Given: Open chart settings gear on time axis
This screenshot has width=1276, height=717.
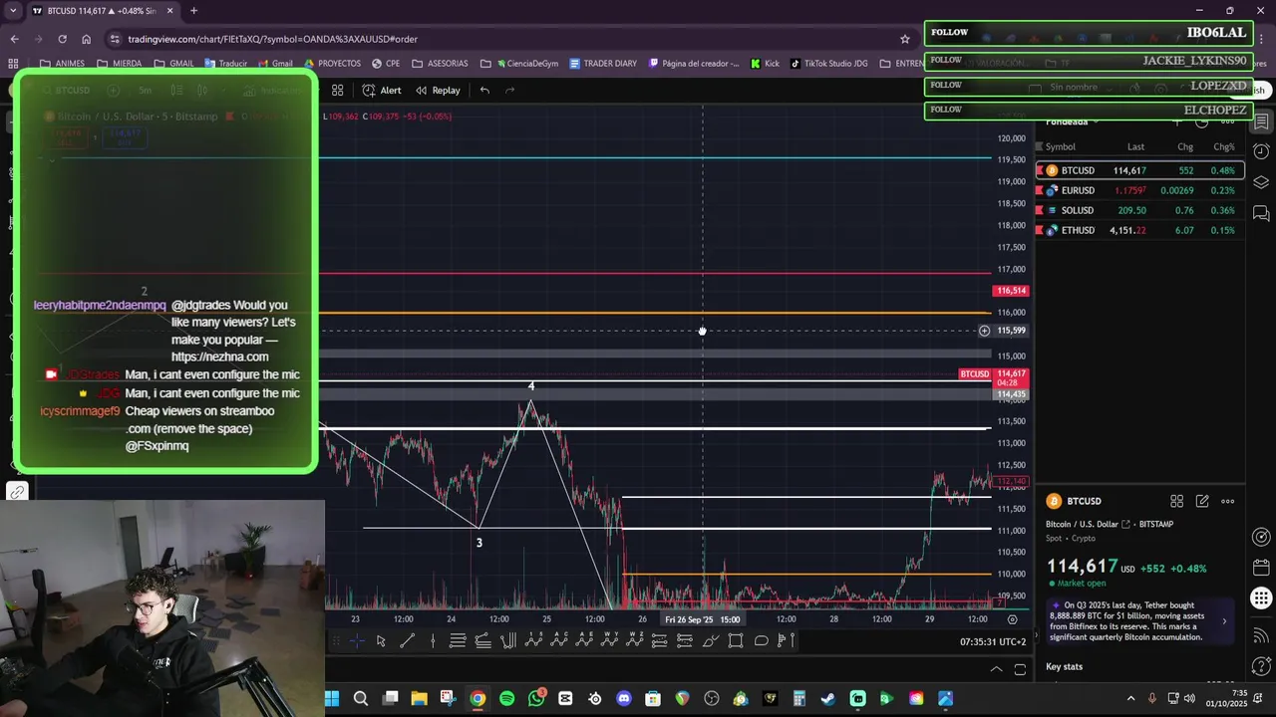Looking at the screenshot, I should pos(1013,619).
